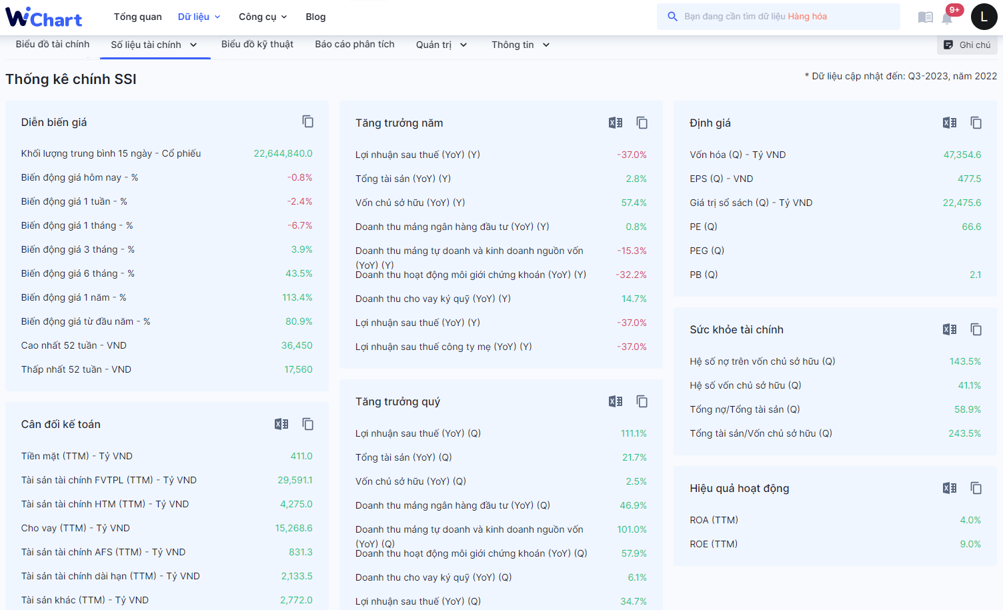Open the Thông tin dropdown
1003x610 pixels.
tap(520, 45)
